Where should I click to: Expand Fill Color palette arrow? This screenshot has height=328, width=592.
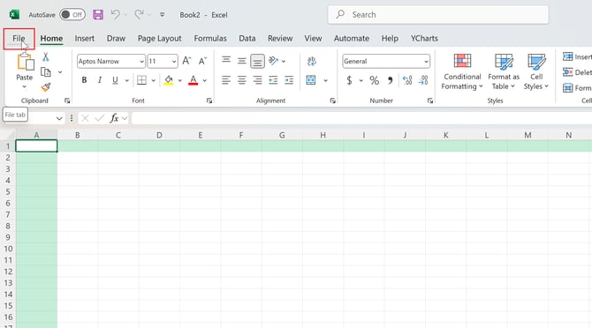point(179,80)
